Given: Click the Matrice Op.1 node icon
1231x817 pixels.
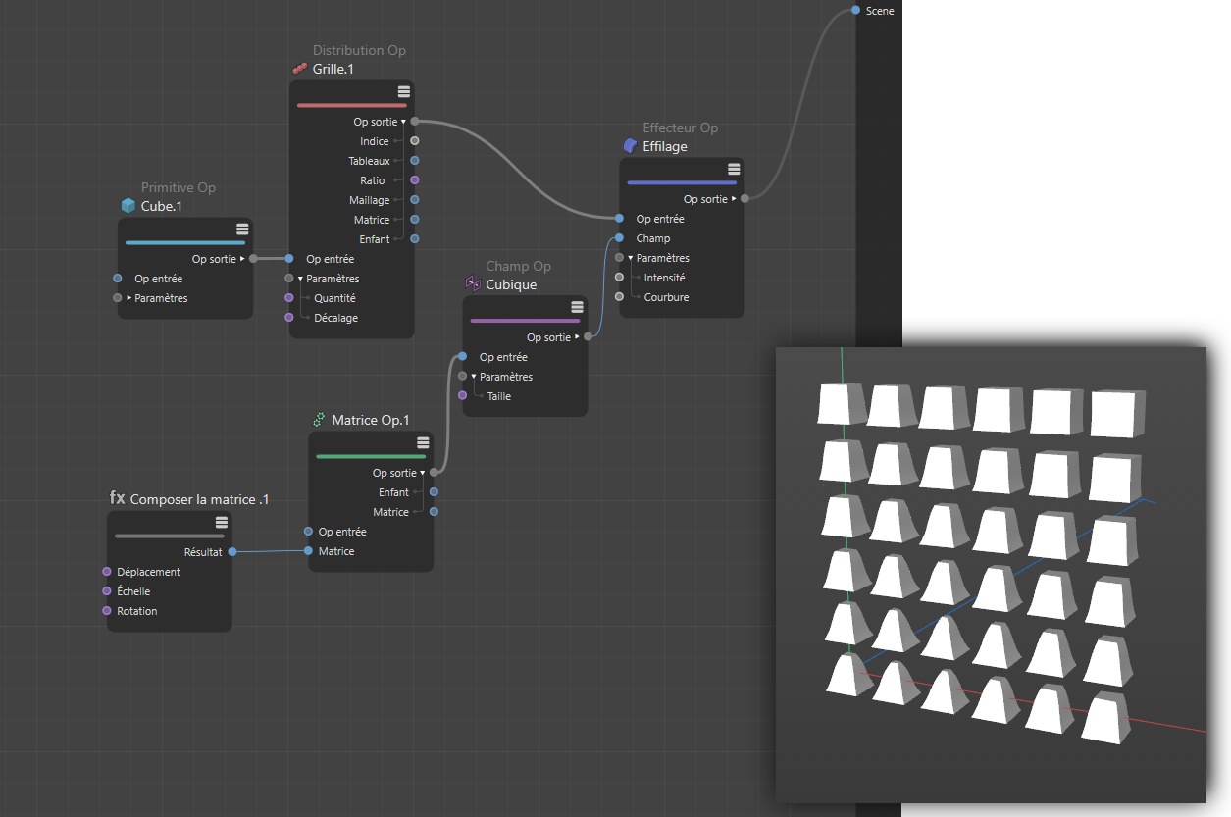Looking at the screenshot, I should (319, 420).
